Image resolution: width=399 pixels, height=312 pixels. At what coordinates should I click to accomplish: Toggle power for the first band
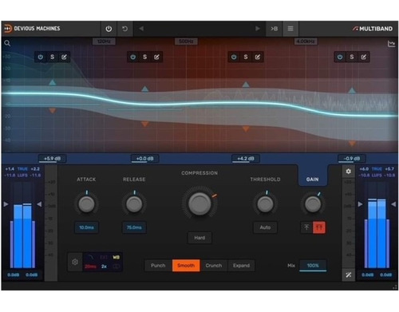tap(41, 57)
